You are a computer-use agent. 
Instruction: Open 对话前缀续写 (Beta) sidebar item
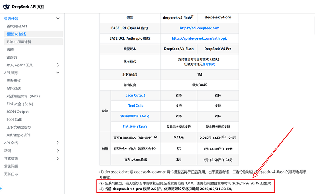tap(23, 96)
